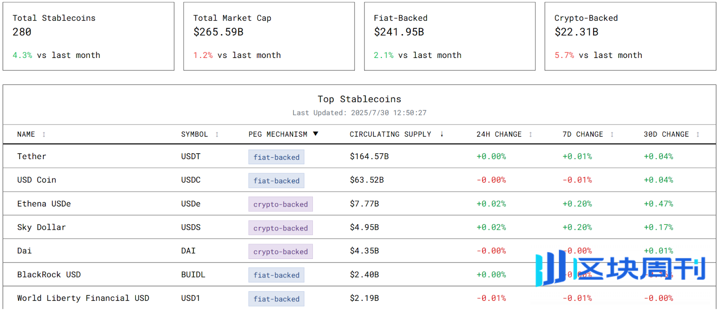The image size is (719, 312).
Task: Click the "$4.95B" supply for Sky Dollar
Action: [364, 227]
